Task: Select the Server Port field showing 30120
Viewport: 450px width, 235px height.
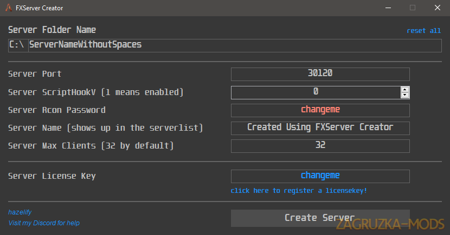Action: pos(320,75)
